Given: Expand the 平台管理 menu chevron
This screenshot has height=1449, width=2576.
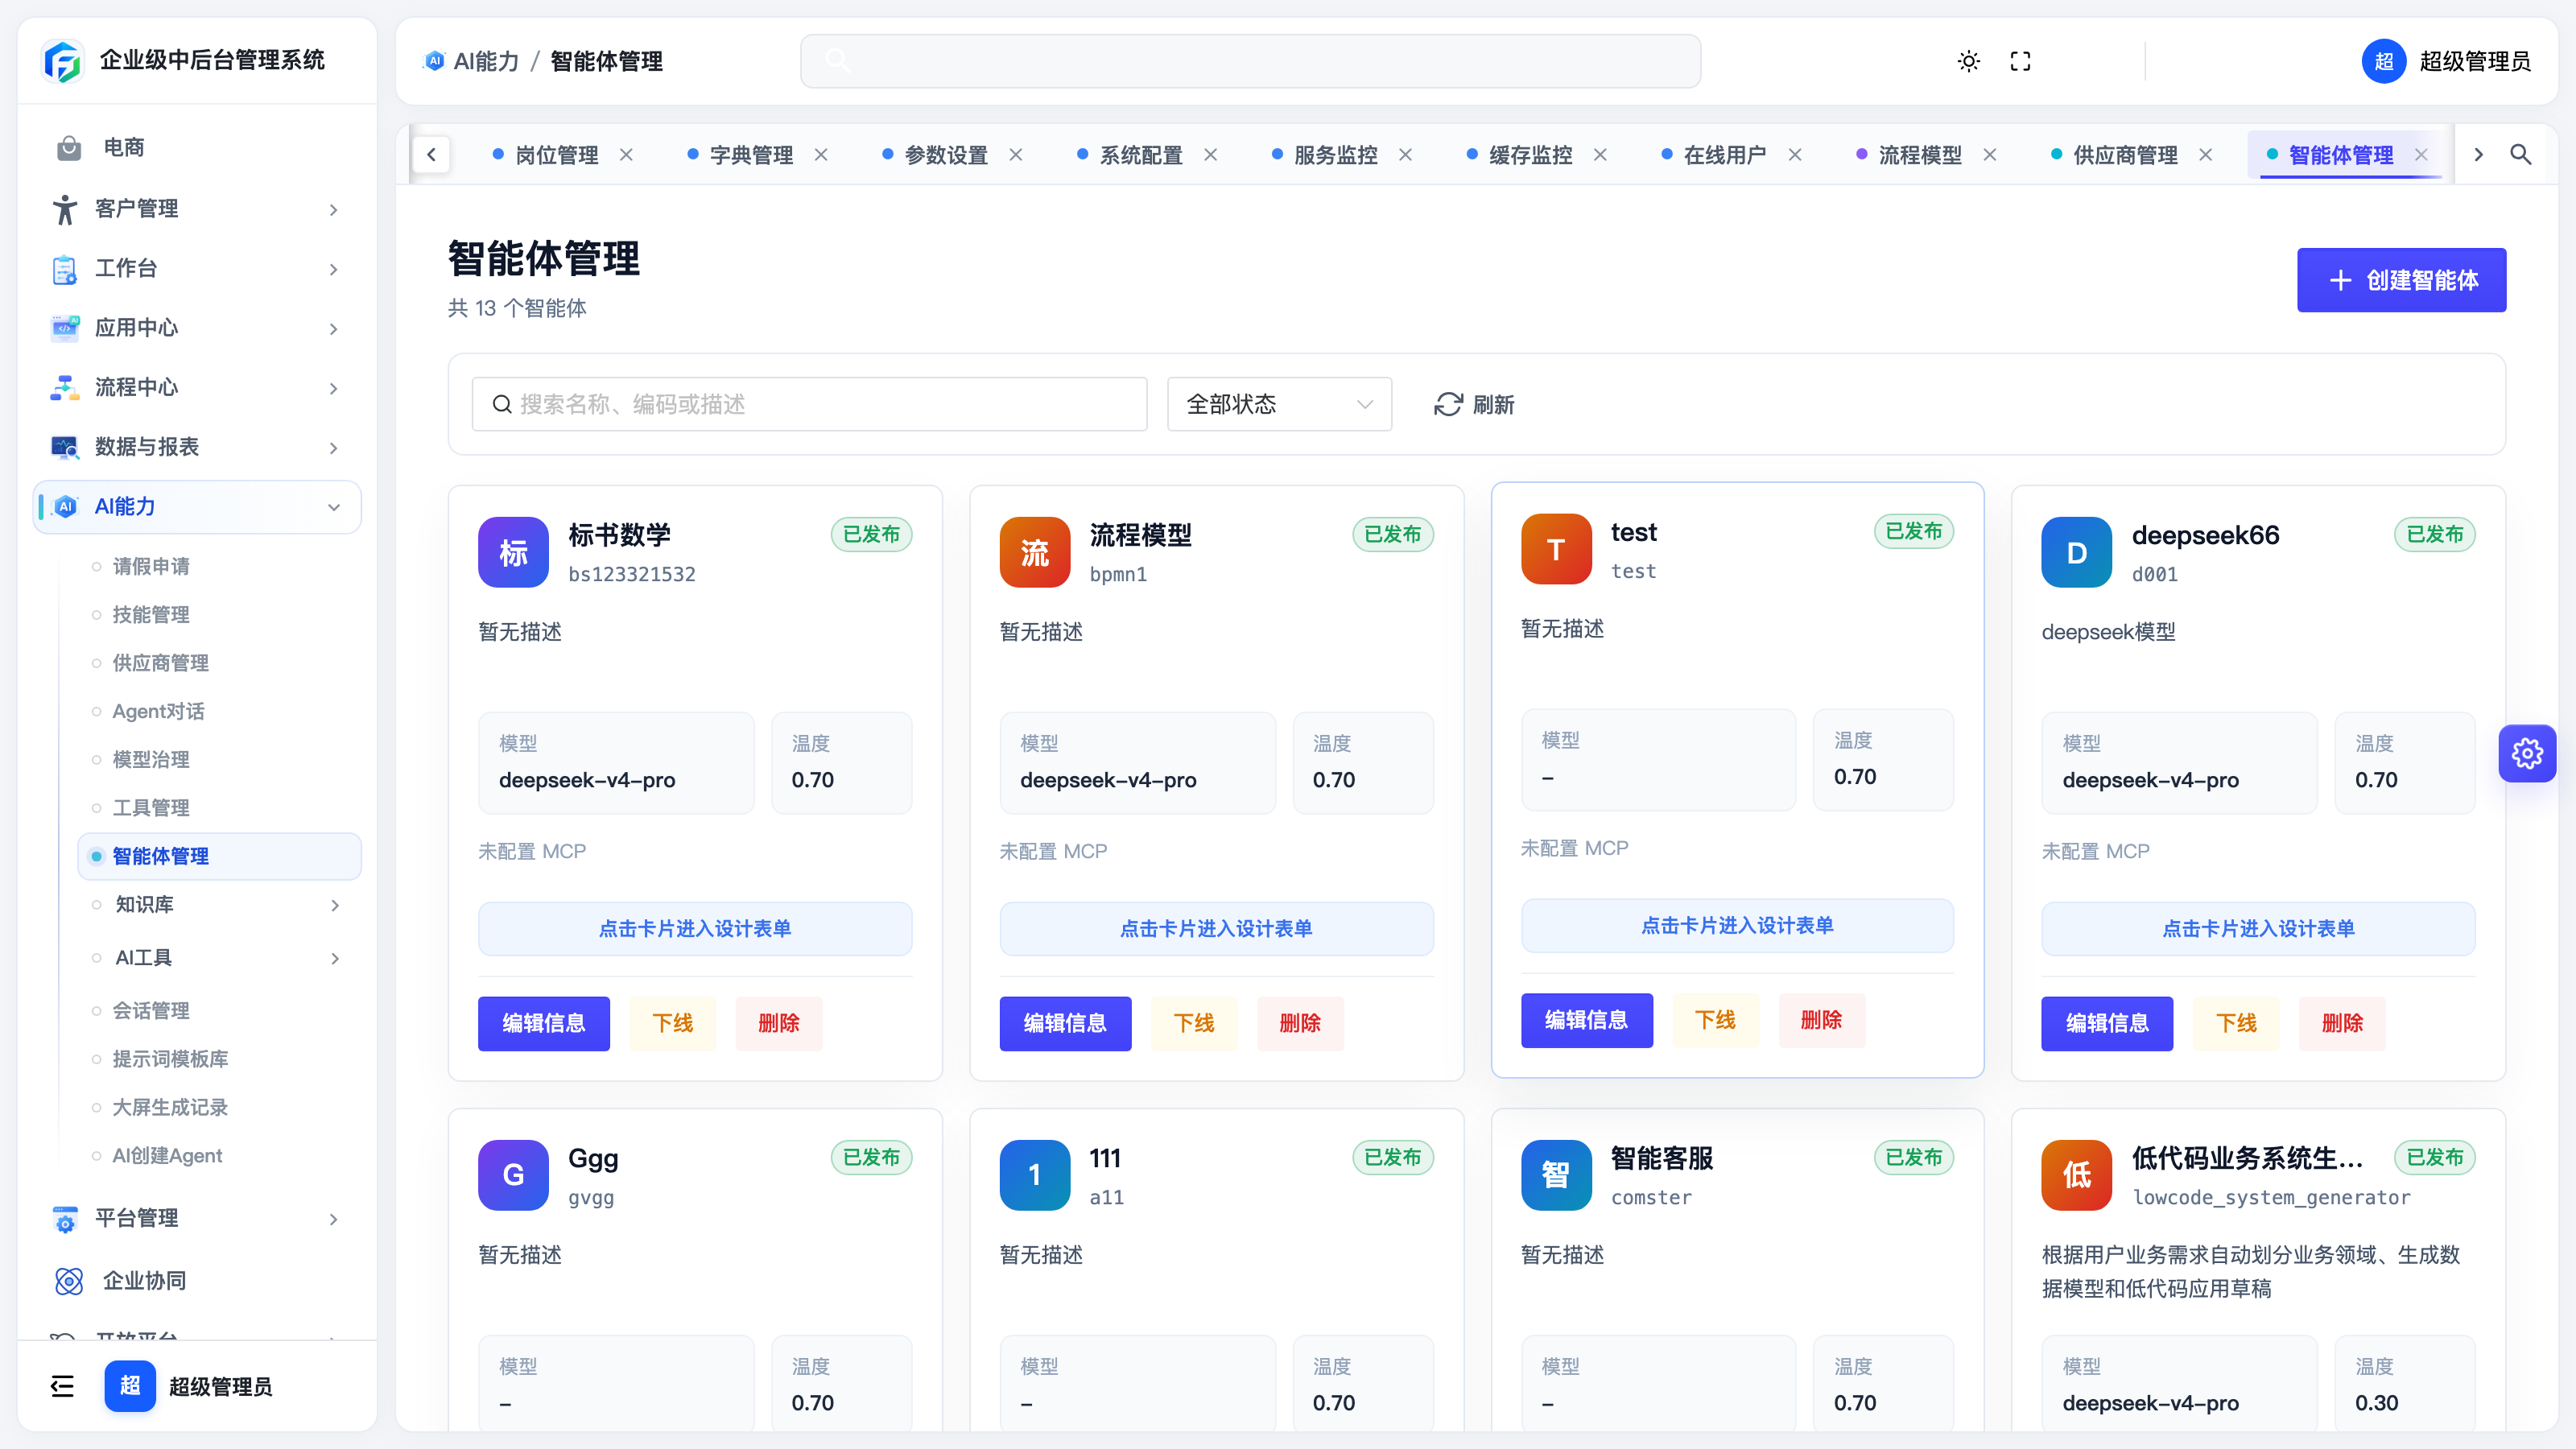Looking at the screenshot, I should [334, 1220].
